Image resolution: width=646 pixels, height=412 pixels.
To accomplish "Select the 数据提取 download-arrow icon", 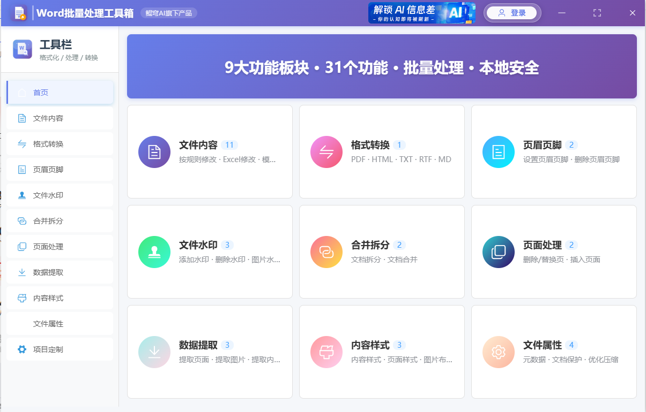I will coord(154,352).
